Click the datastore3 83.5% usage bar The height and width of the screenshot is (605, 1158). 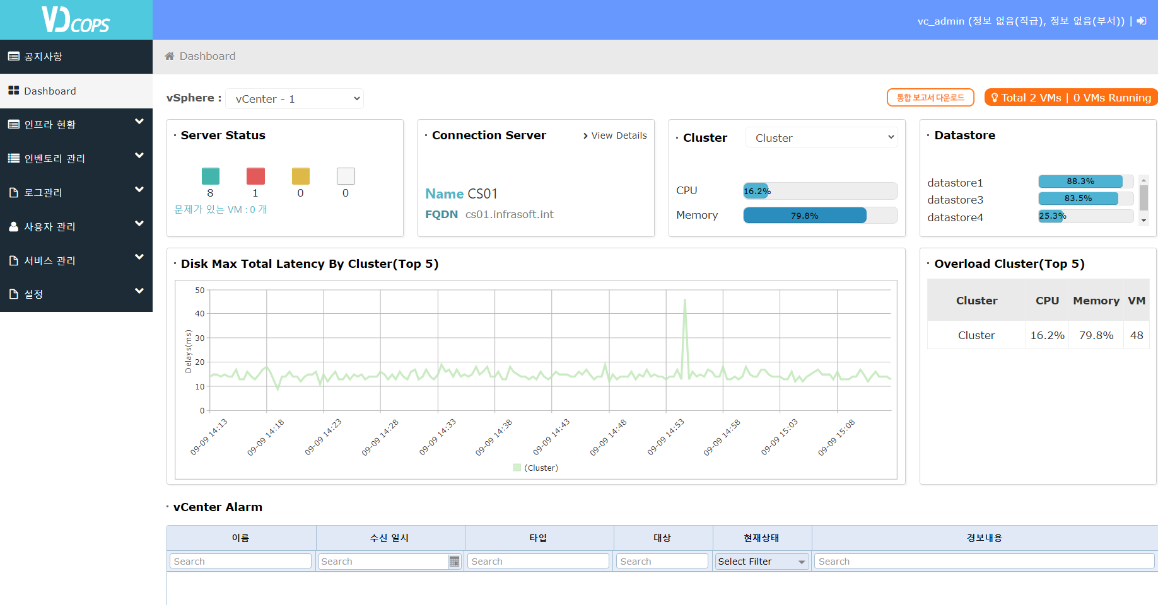click(x=1086, y=199)
